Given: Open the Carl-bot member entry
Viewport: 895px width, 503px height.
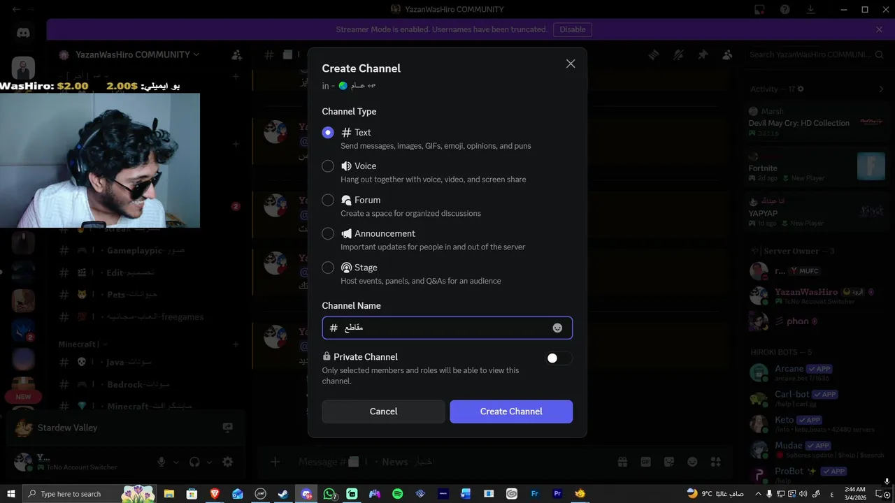Looking at the screenshot, I should click(817, 398).
